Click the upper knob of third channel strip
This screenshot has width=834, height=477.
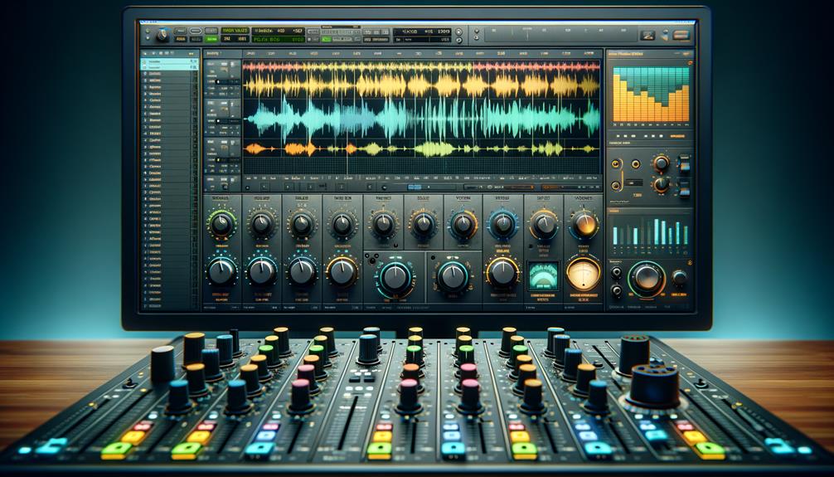pyautogui.click(x=302, y=224)
